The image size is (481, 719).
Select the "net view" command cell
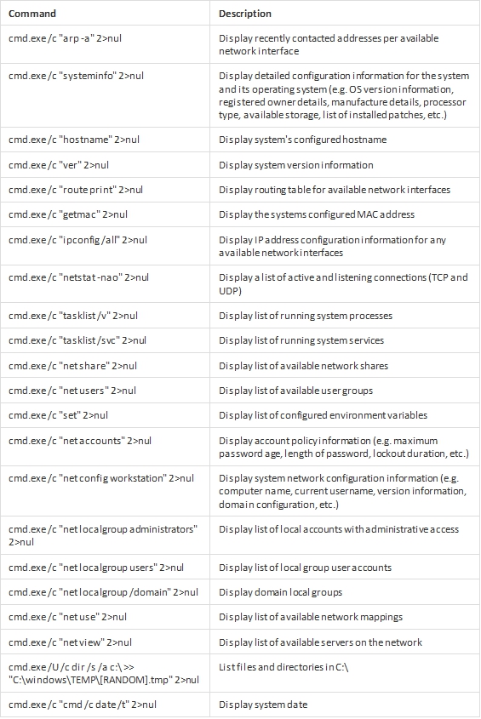(105, 642)
